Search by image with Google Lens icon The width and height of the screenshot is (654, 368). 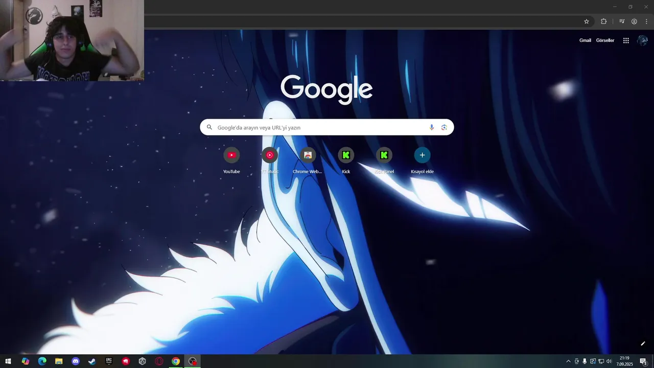click(444, 127)
